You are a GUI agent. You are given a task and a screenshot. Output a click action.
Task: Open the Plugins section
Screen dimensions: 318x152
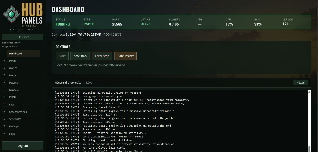23,75
